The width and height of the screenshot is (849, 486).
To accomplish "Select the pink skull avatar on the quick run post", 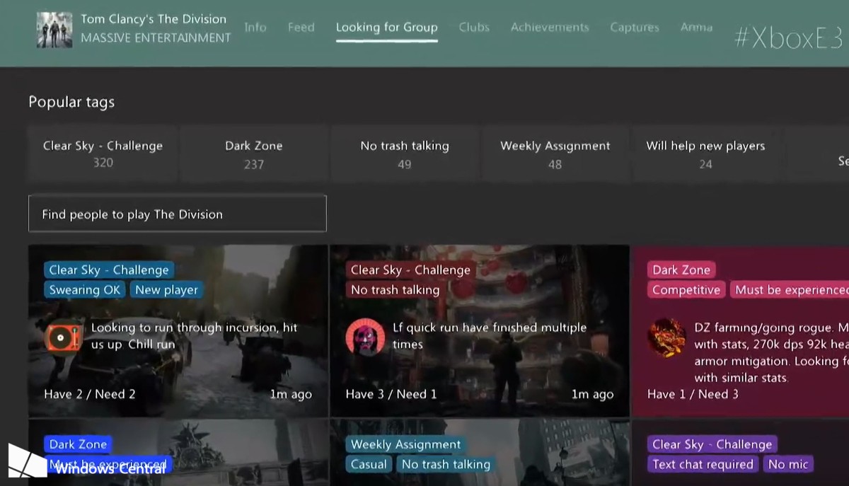I will 365,337.
